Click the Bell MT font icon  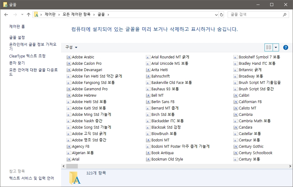148,95
